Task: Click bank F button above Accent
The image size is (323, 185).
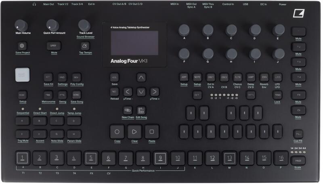Action: click(40, 134)
